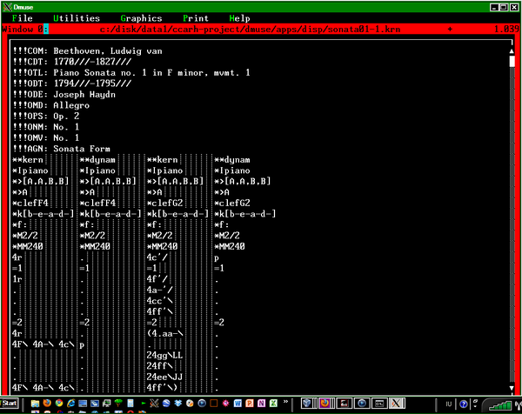The height and width of the screenshot is (414, 522).
Task: Click the Dmuse icon in the title bar
Action: tap(7, 5)
